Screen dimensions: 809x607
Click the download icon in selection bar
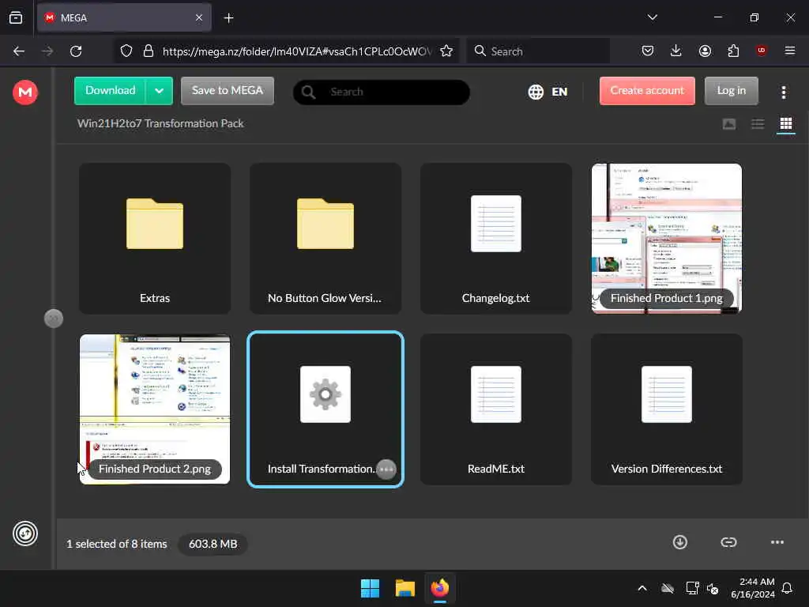point(680,542)
